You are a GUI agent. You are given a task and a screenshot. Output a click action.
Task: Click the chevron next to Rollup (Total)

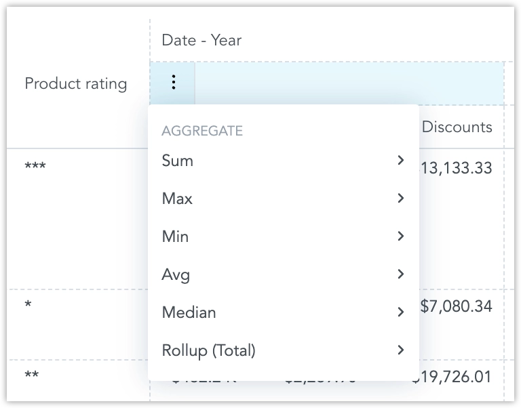click(x=400, y=350)
